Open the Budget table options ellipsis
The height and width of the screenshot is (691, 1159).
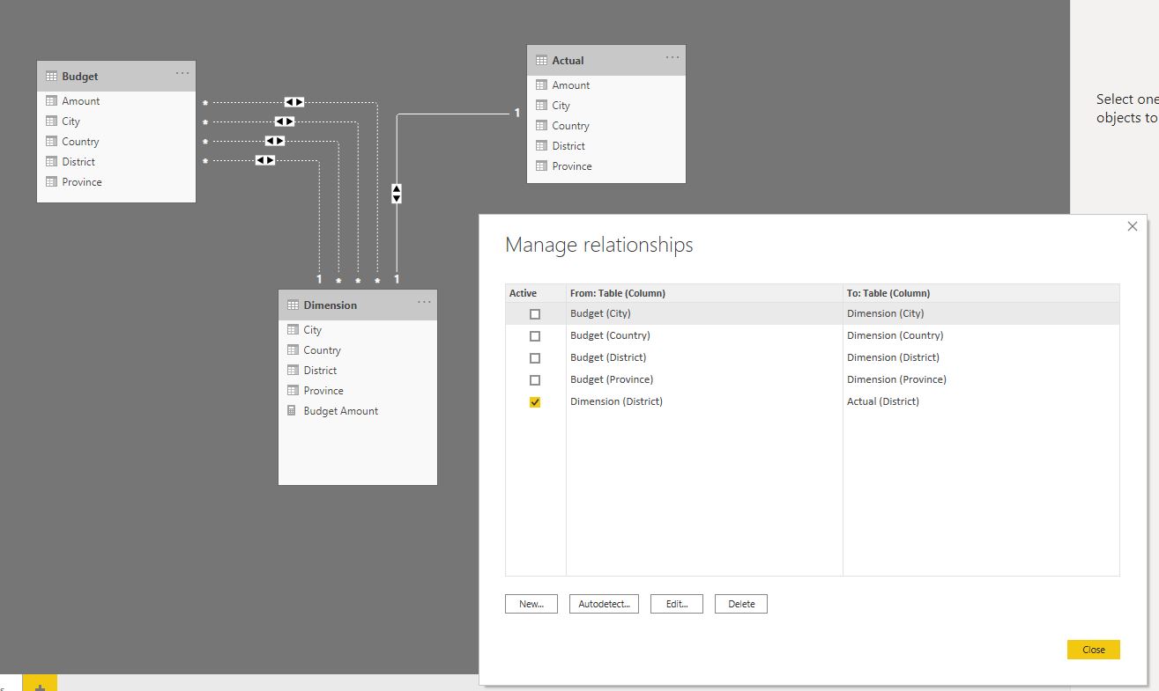182,73
